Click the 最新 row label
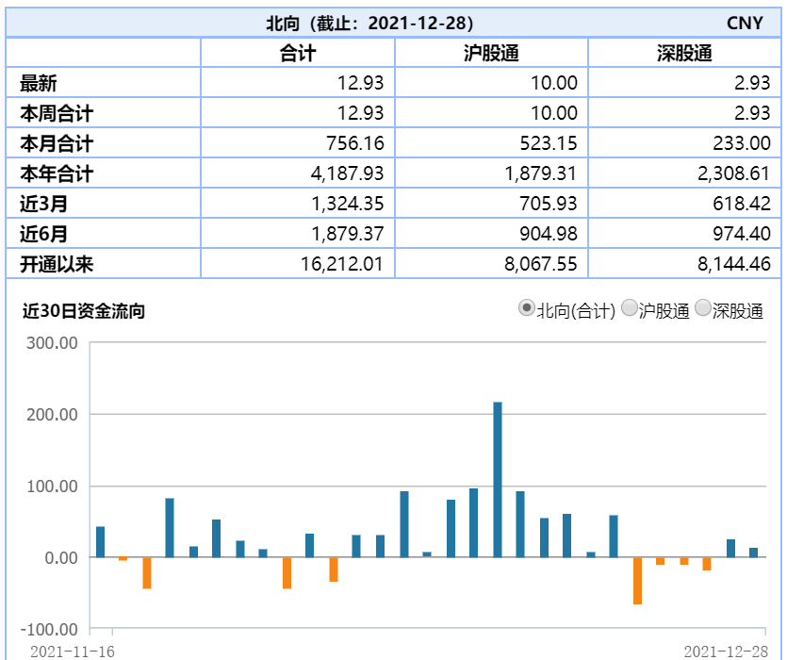 point(38,83)
